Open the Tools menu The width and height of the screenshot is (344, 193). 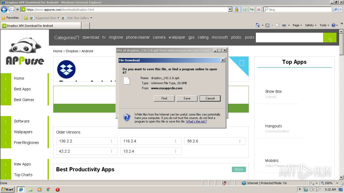324,25
